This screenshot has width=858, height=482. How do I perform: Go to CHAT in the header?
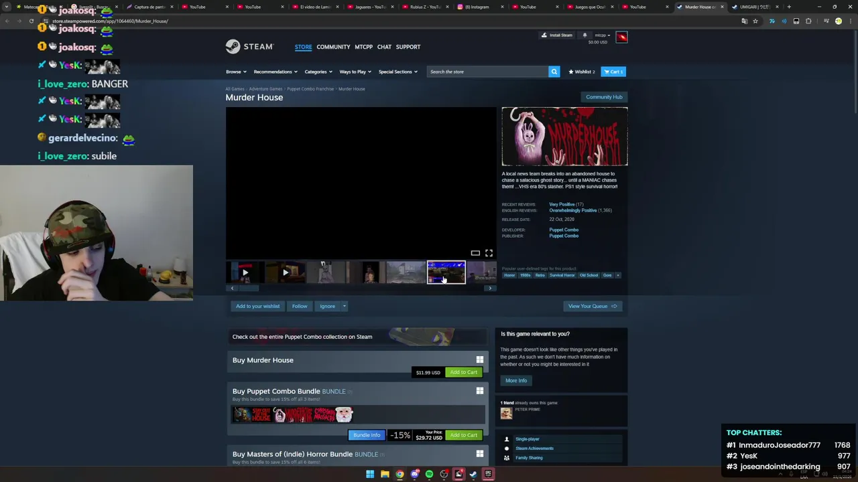pos(384,47)
